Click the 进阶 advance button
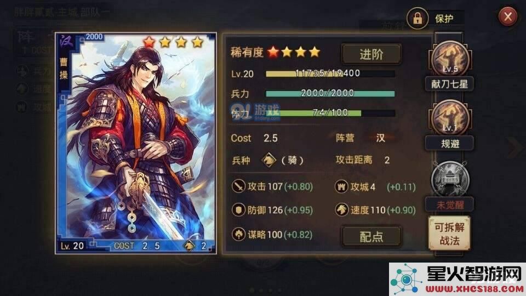 pyautogui.click(x=371, y=54)
